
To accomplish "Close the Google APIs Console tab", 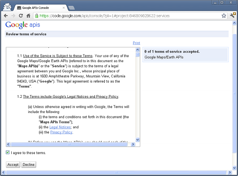I will tap(64, 8).
